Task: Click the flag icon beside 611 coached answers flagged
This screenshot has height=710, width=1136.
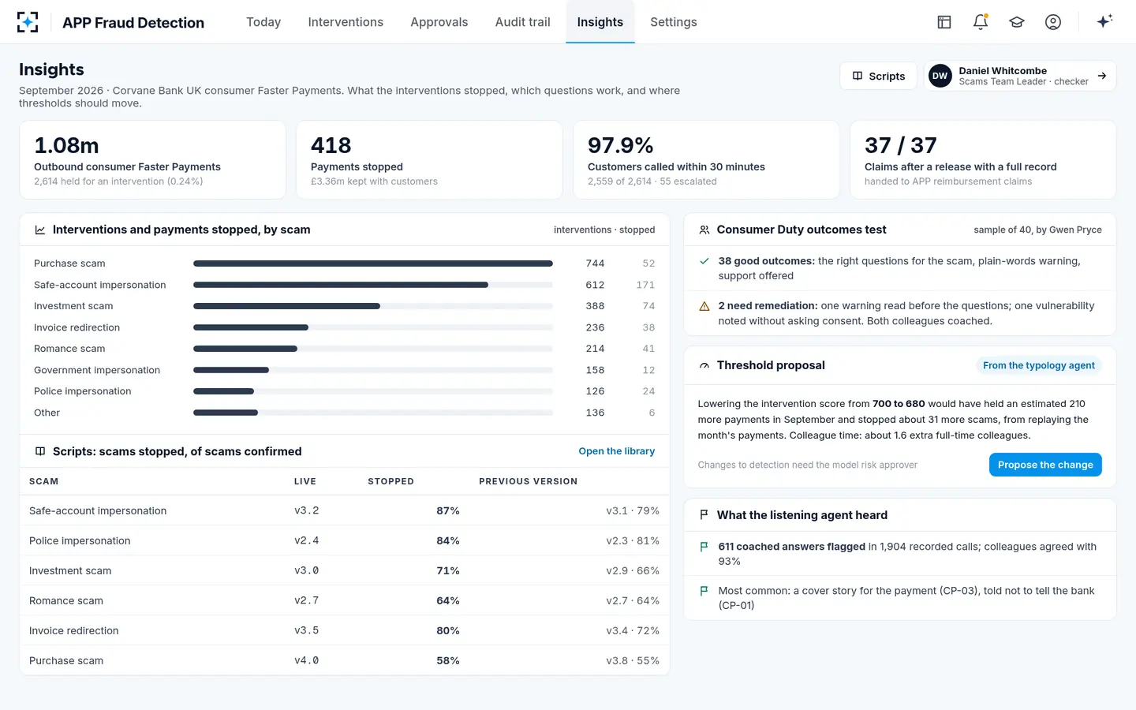Action: point(704,547)
